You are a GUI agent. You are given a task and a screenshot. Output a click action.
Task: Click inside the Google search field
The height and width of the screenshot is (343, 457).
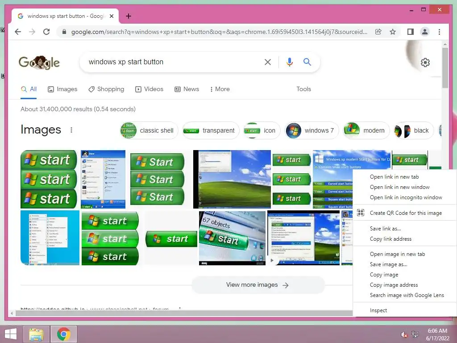coord(174,62)
